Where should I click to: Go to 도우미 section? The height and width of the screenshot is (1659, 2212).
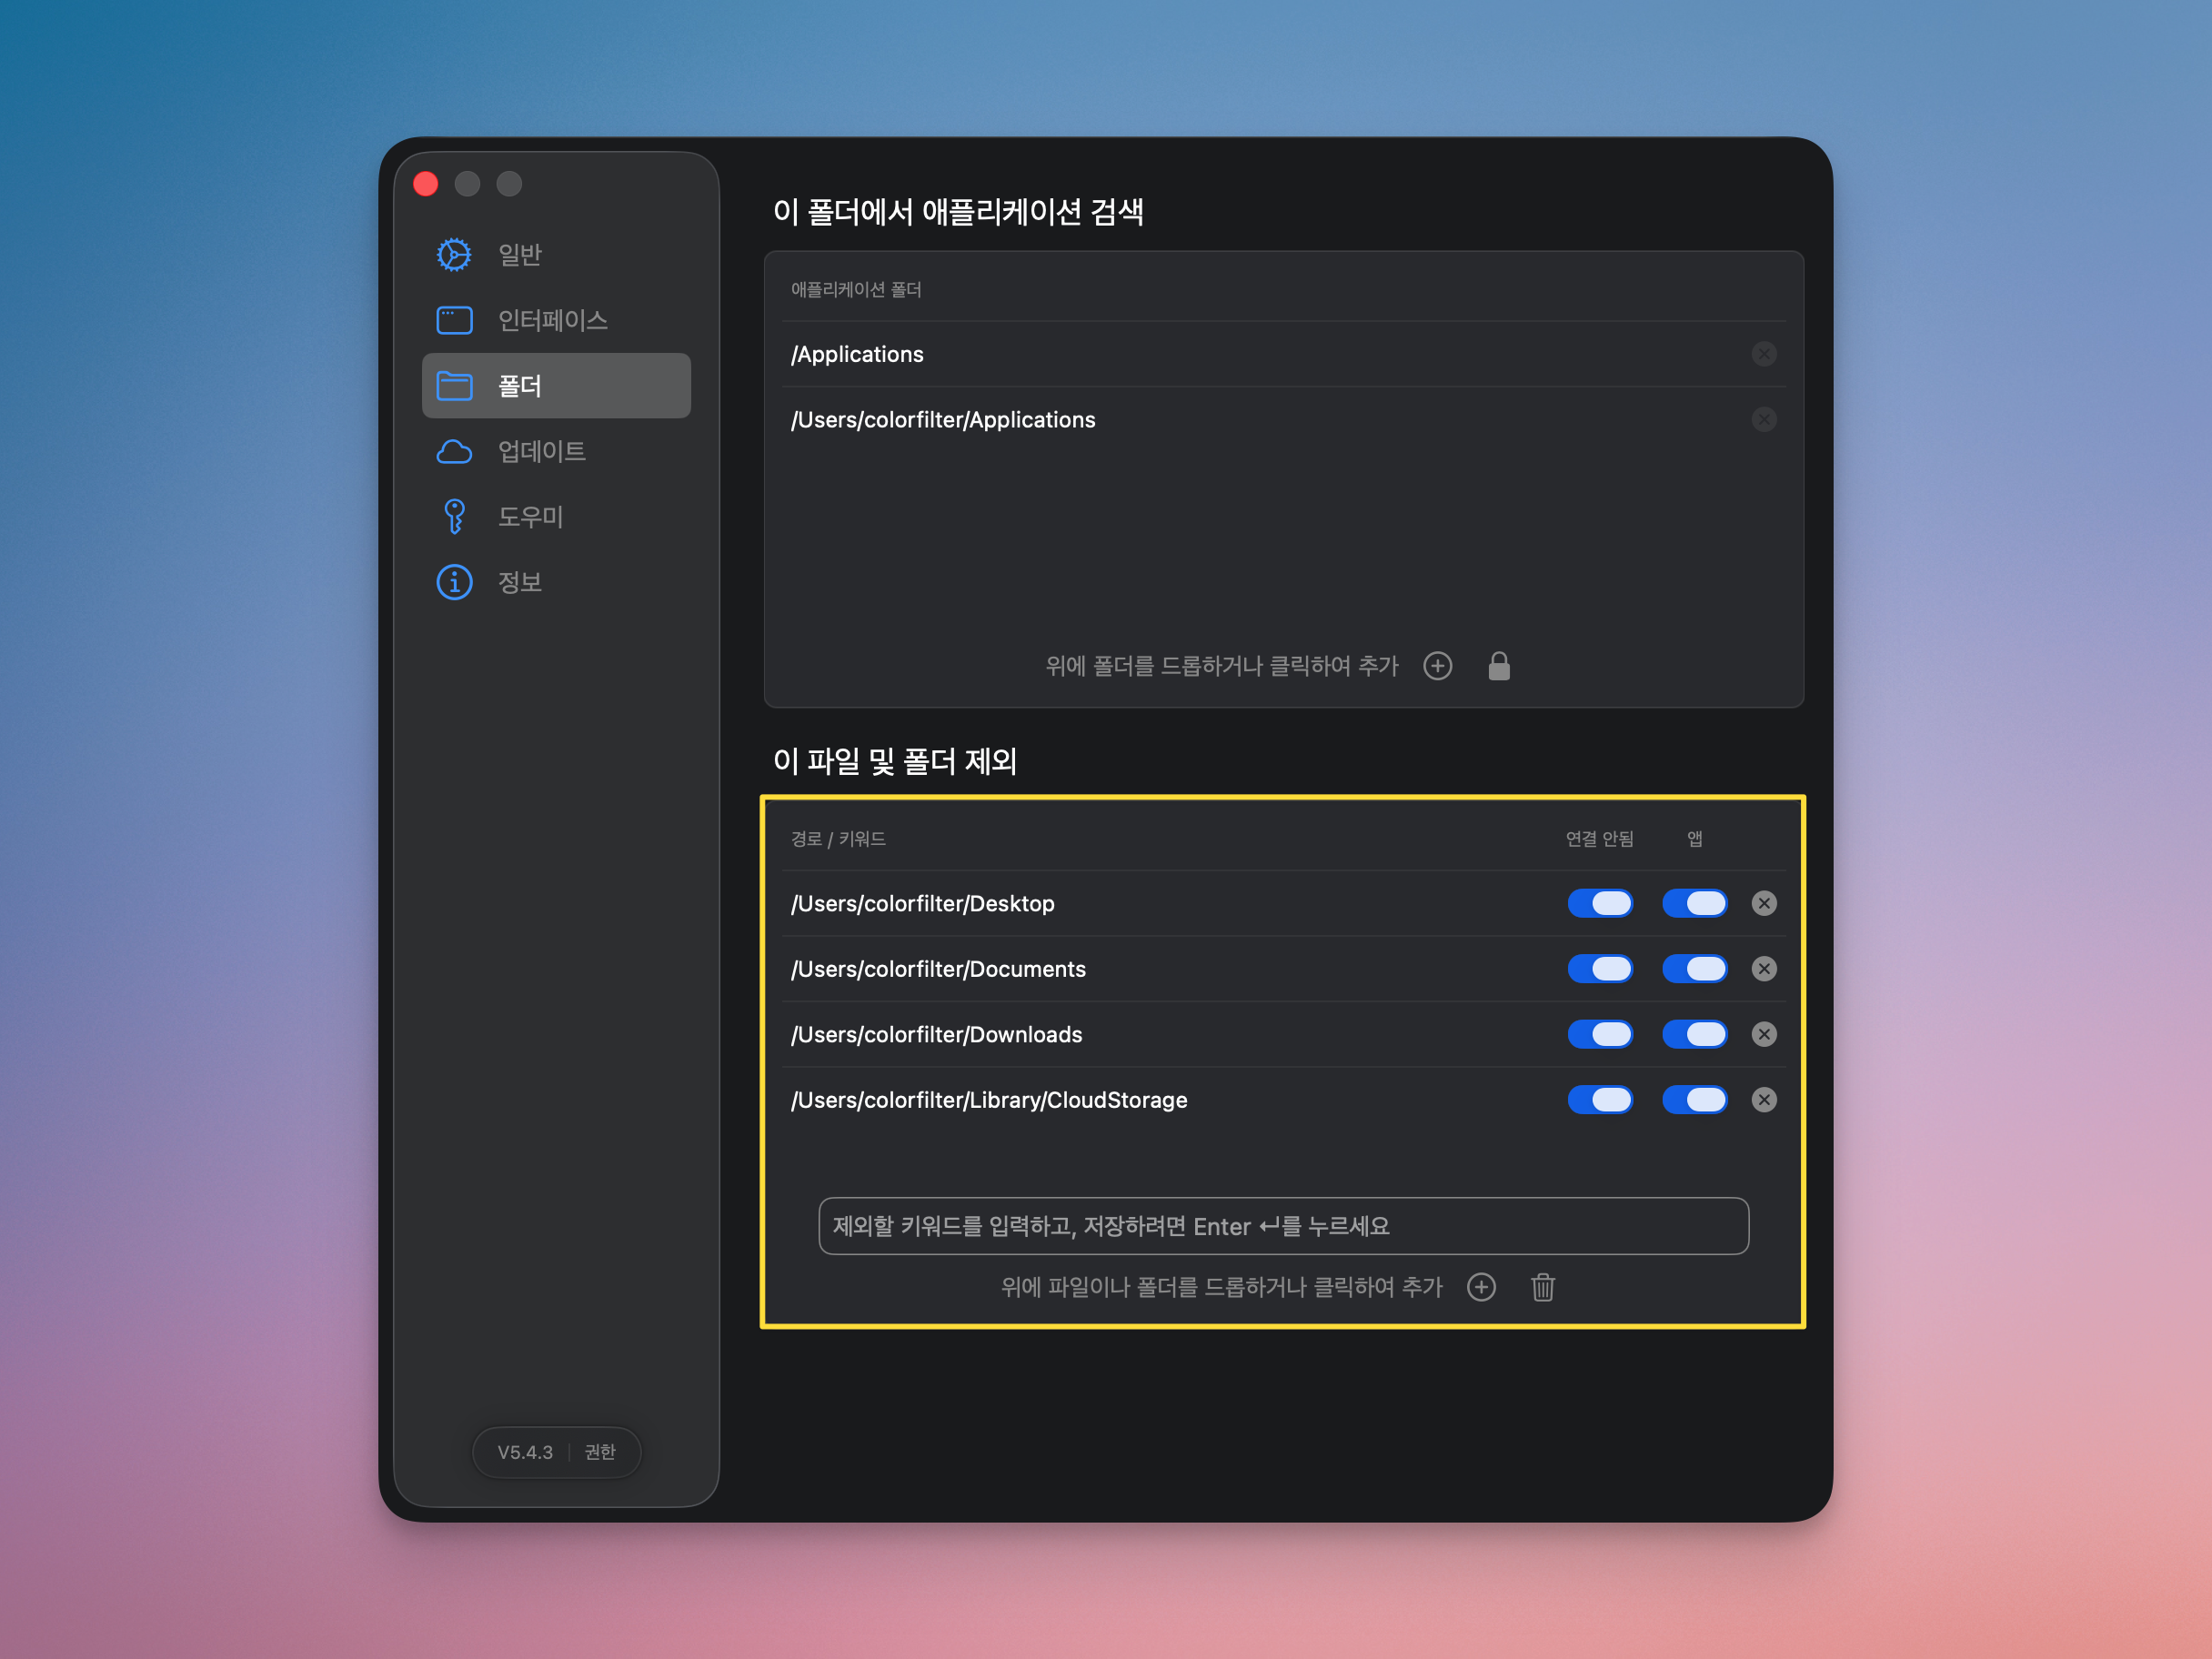click(529, 517)
